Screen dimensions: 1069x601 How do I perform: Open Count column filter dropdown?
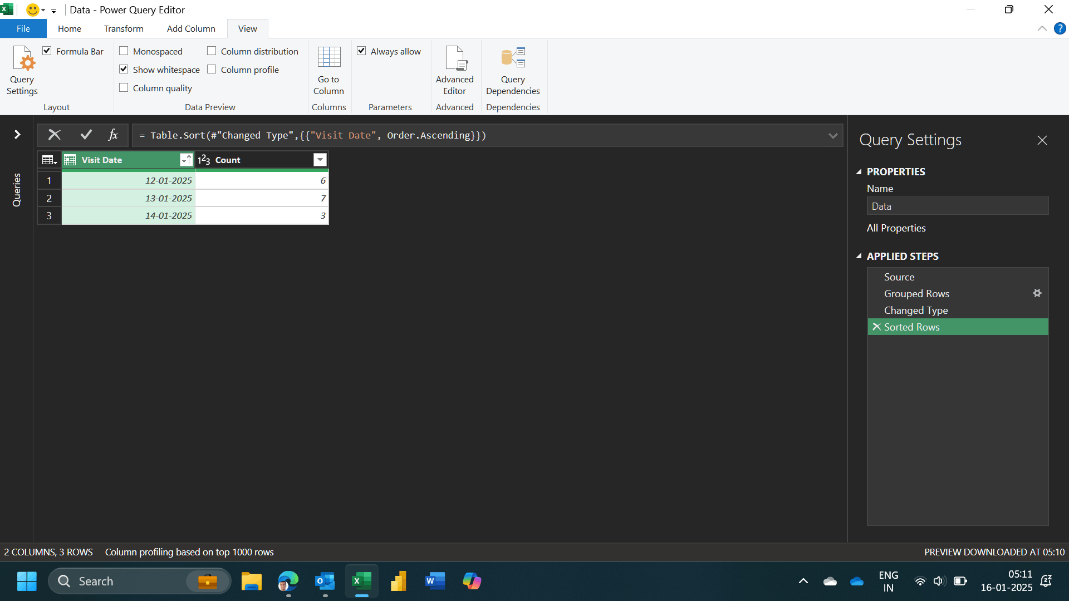pos(320,160)
